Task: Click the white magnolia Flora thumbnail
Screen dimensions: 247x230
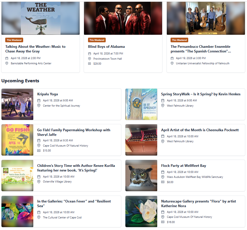Action: pyautogui.click(x=141, y=211)
